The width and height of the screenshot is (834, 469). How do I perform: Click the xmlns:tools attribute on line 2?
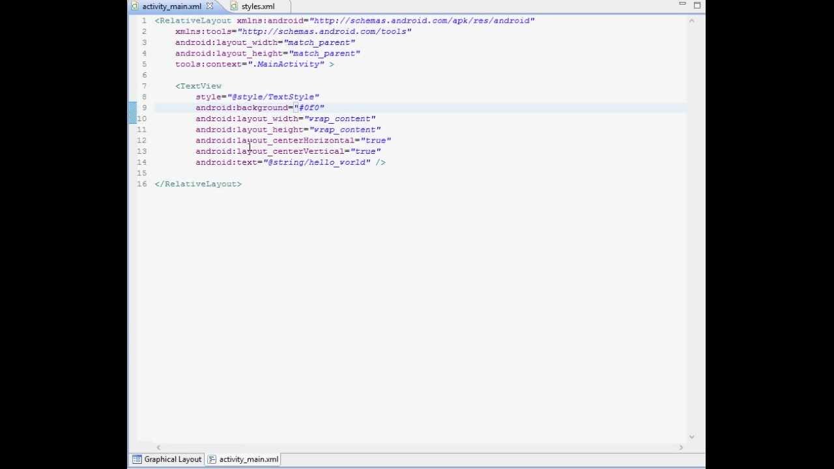click(x=293, y=32)
